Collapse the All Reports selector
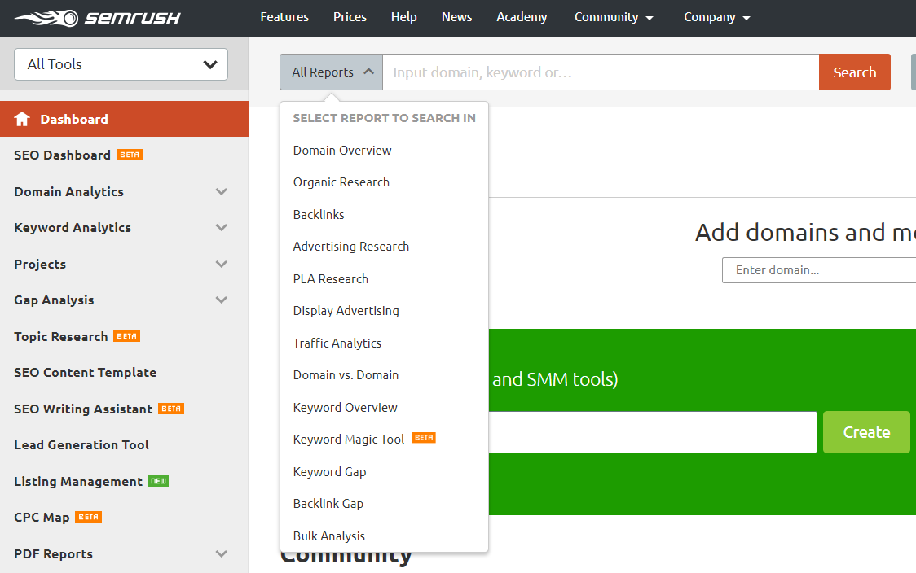The height and width of the screenshot is (573, 916). tap(331, 72)
